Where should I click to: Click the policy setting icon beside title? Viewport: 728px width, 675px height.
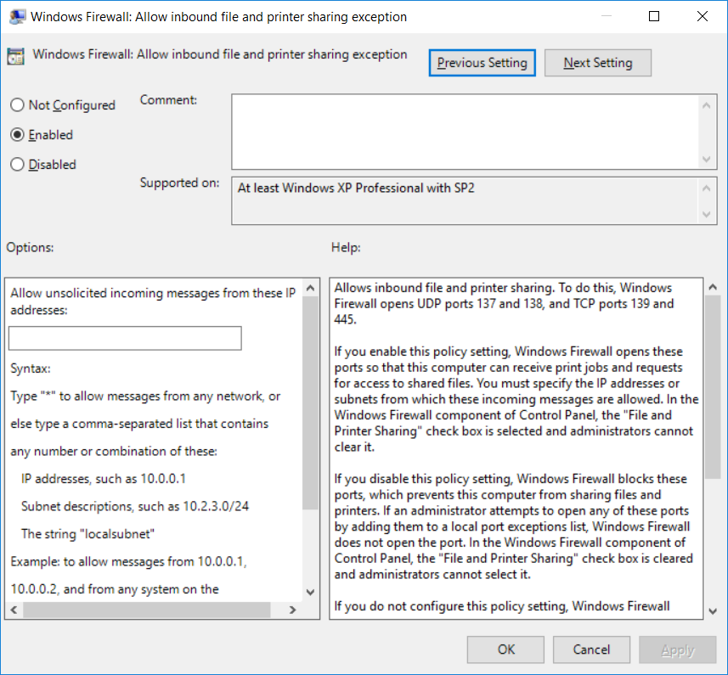(16, 57)
